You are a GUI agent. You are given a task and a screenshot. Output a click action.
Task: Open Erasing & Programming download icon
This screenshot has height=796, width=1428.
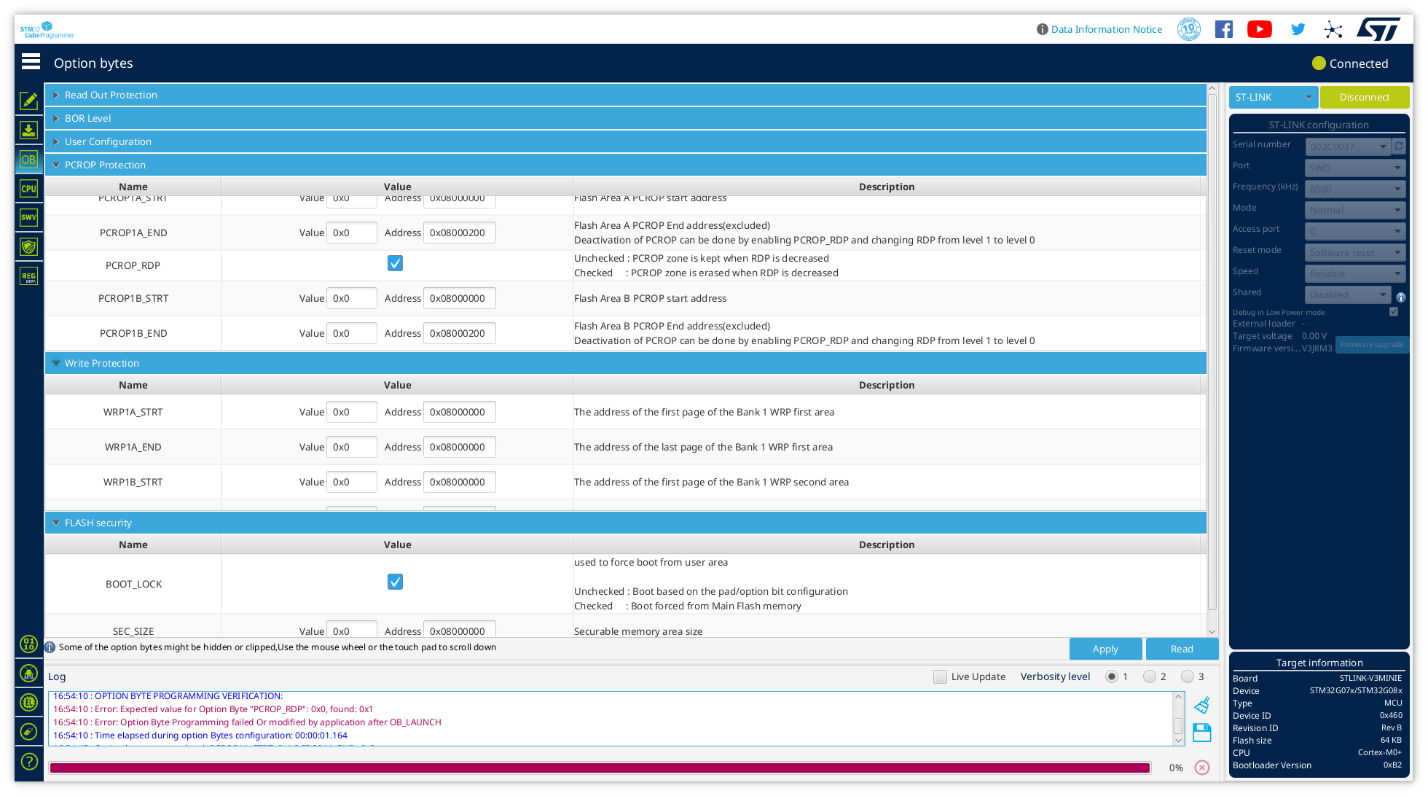(28, 130)
